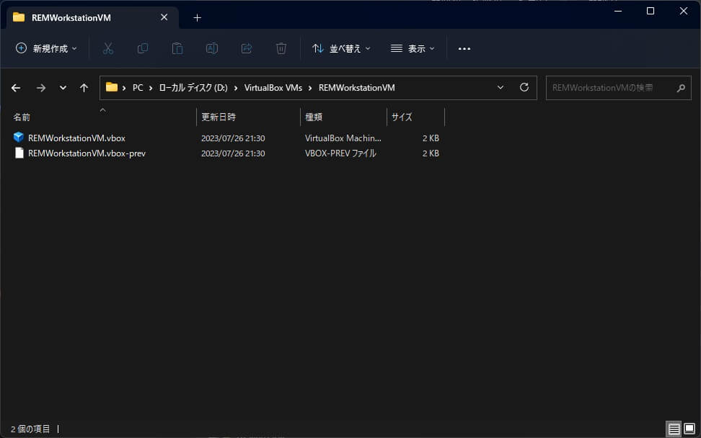Click the blank vbox-prev file icon
Image resolution: width=701 pixels, height=438 pixels.
19,153
